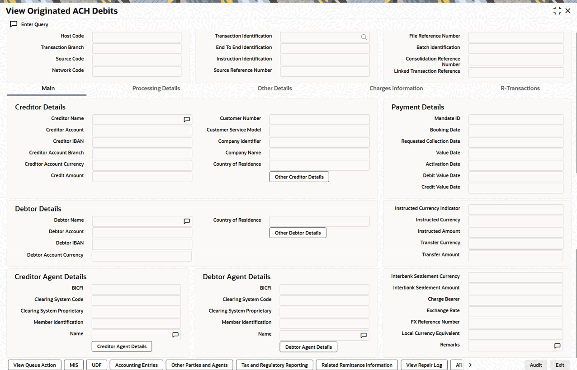
Task: Focus the Network Code field
Action: (137, 71)
